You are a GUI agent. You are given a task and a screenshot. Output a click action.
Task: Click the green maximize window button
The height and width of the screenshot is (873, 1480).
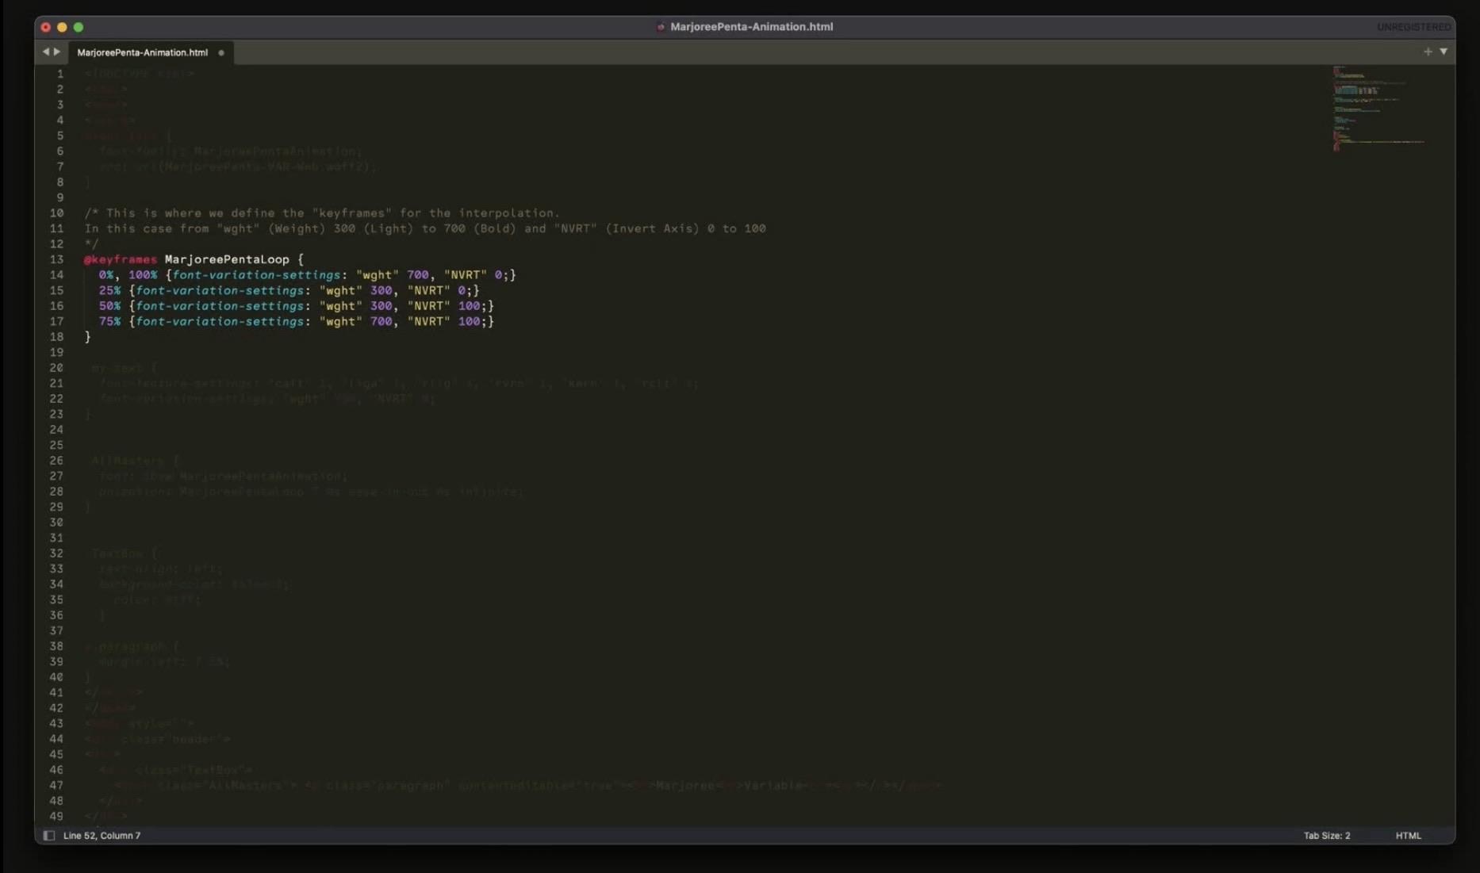pyautogui.click(x=79, y=27)
